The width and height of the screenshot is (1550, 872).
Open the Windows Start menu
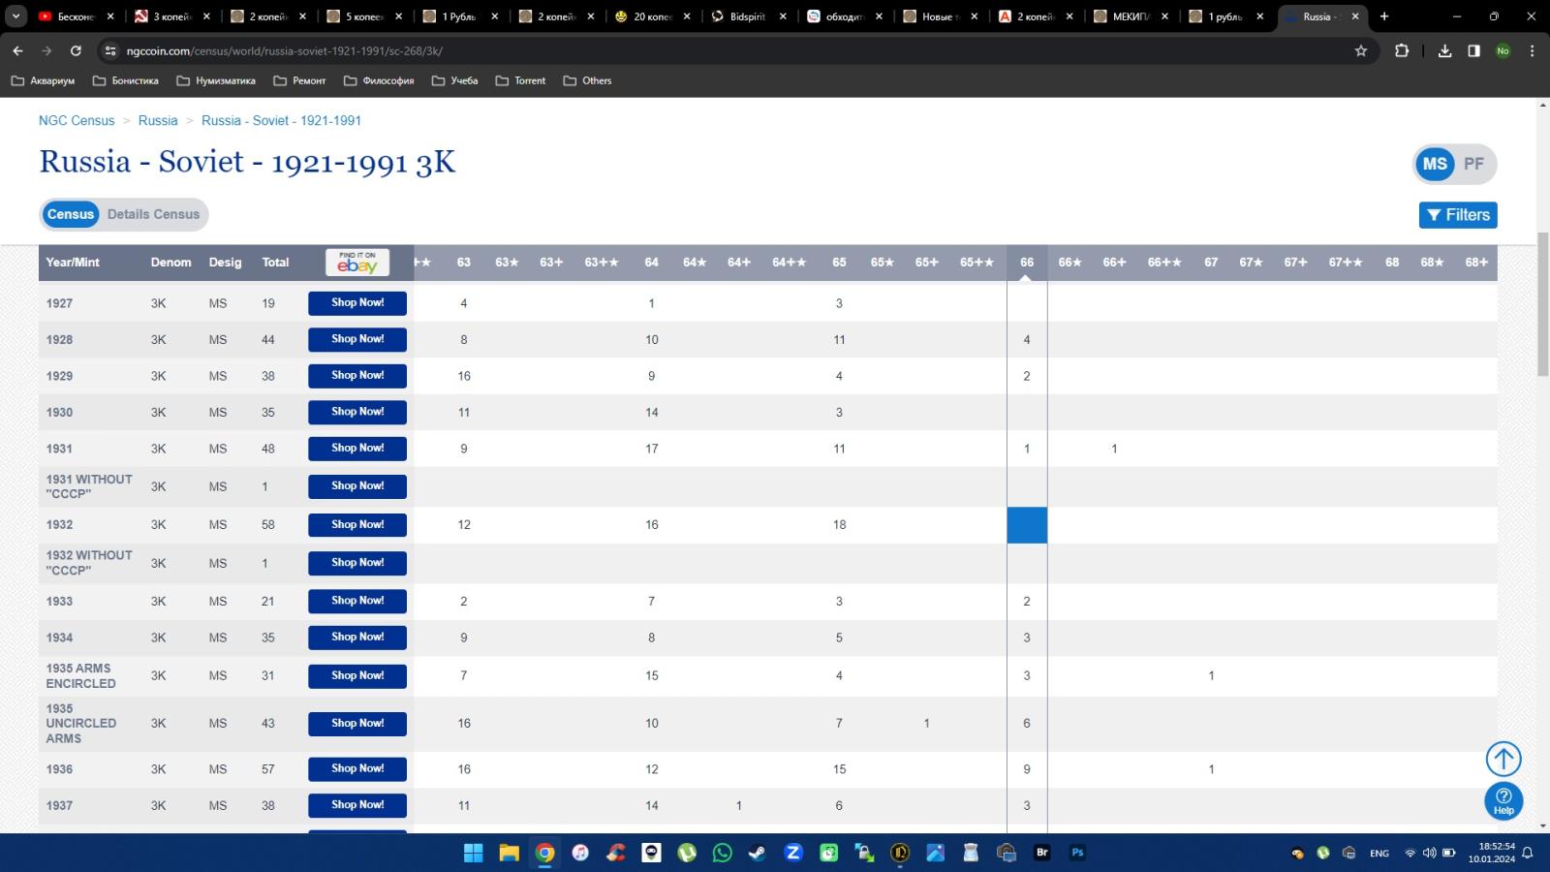(x=473, y=853)
